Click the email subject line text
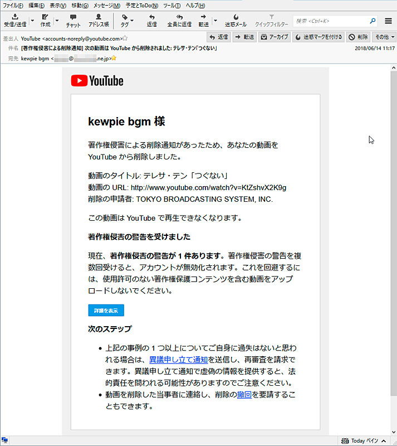 119,49
